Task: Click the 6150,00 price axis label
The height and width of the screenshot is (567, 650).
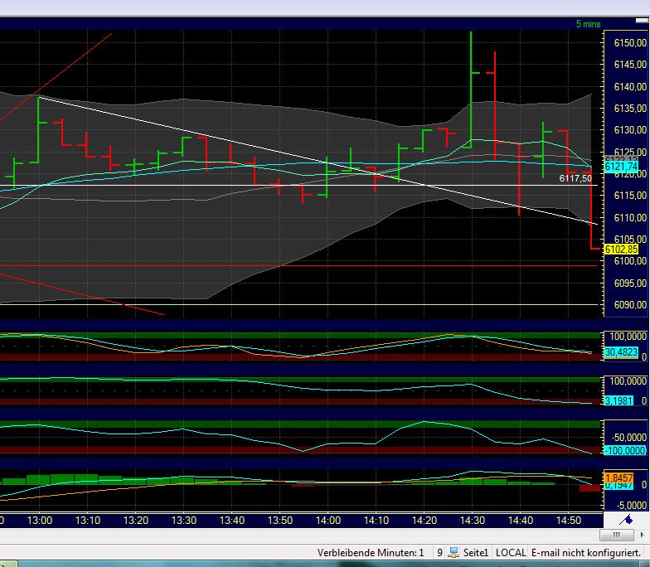Action: pyautogui.click(x=625, y=43)
